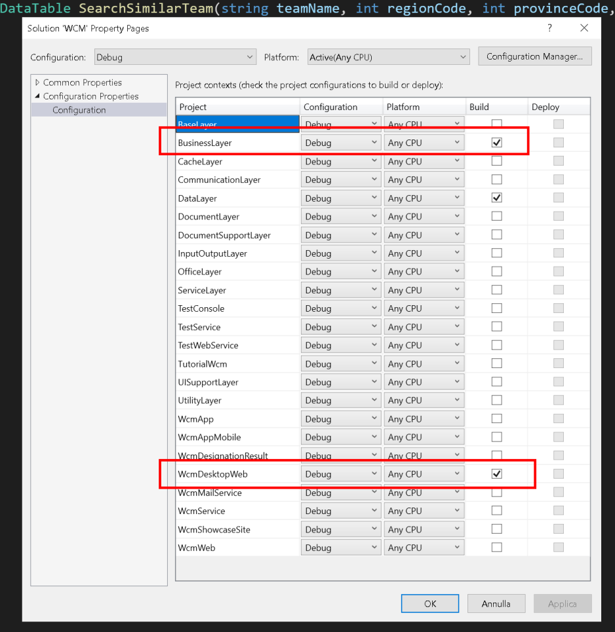Select the TutorialWcm project name

(x=202, y=364)
